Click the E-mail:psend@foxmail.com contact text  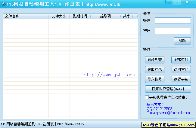point(168,113)
